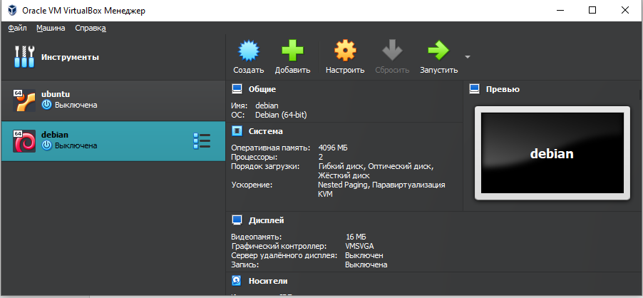Click the Сервер удалённого дисплея label

pyautogui.click(x=284, y=255)
